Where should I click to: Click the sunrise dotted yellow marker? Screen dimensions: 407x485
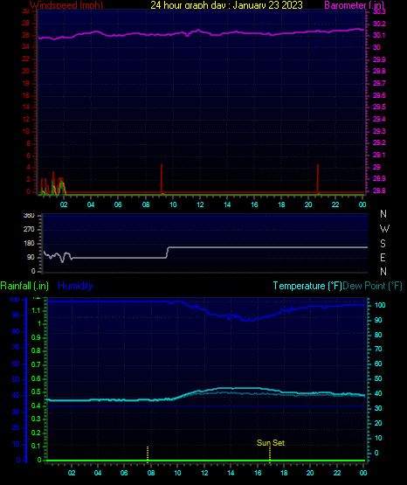coord(148,454)
